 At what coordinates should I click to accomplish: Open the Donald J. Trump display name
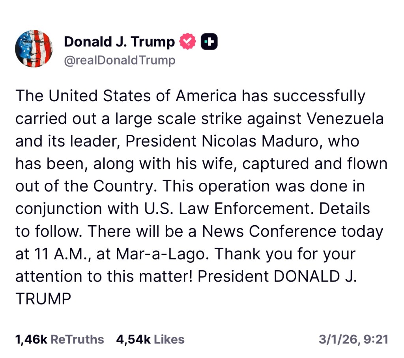click(x=119, y=42)
